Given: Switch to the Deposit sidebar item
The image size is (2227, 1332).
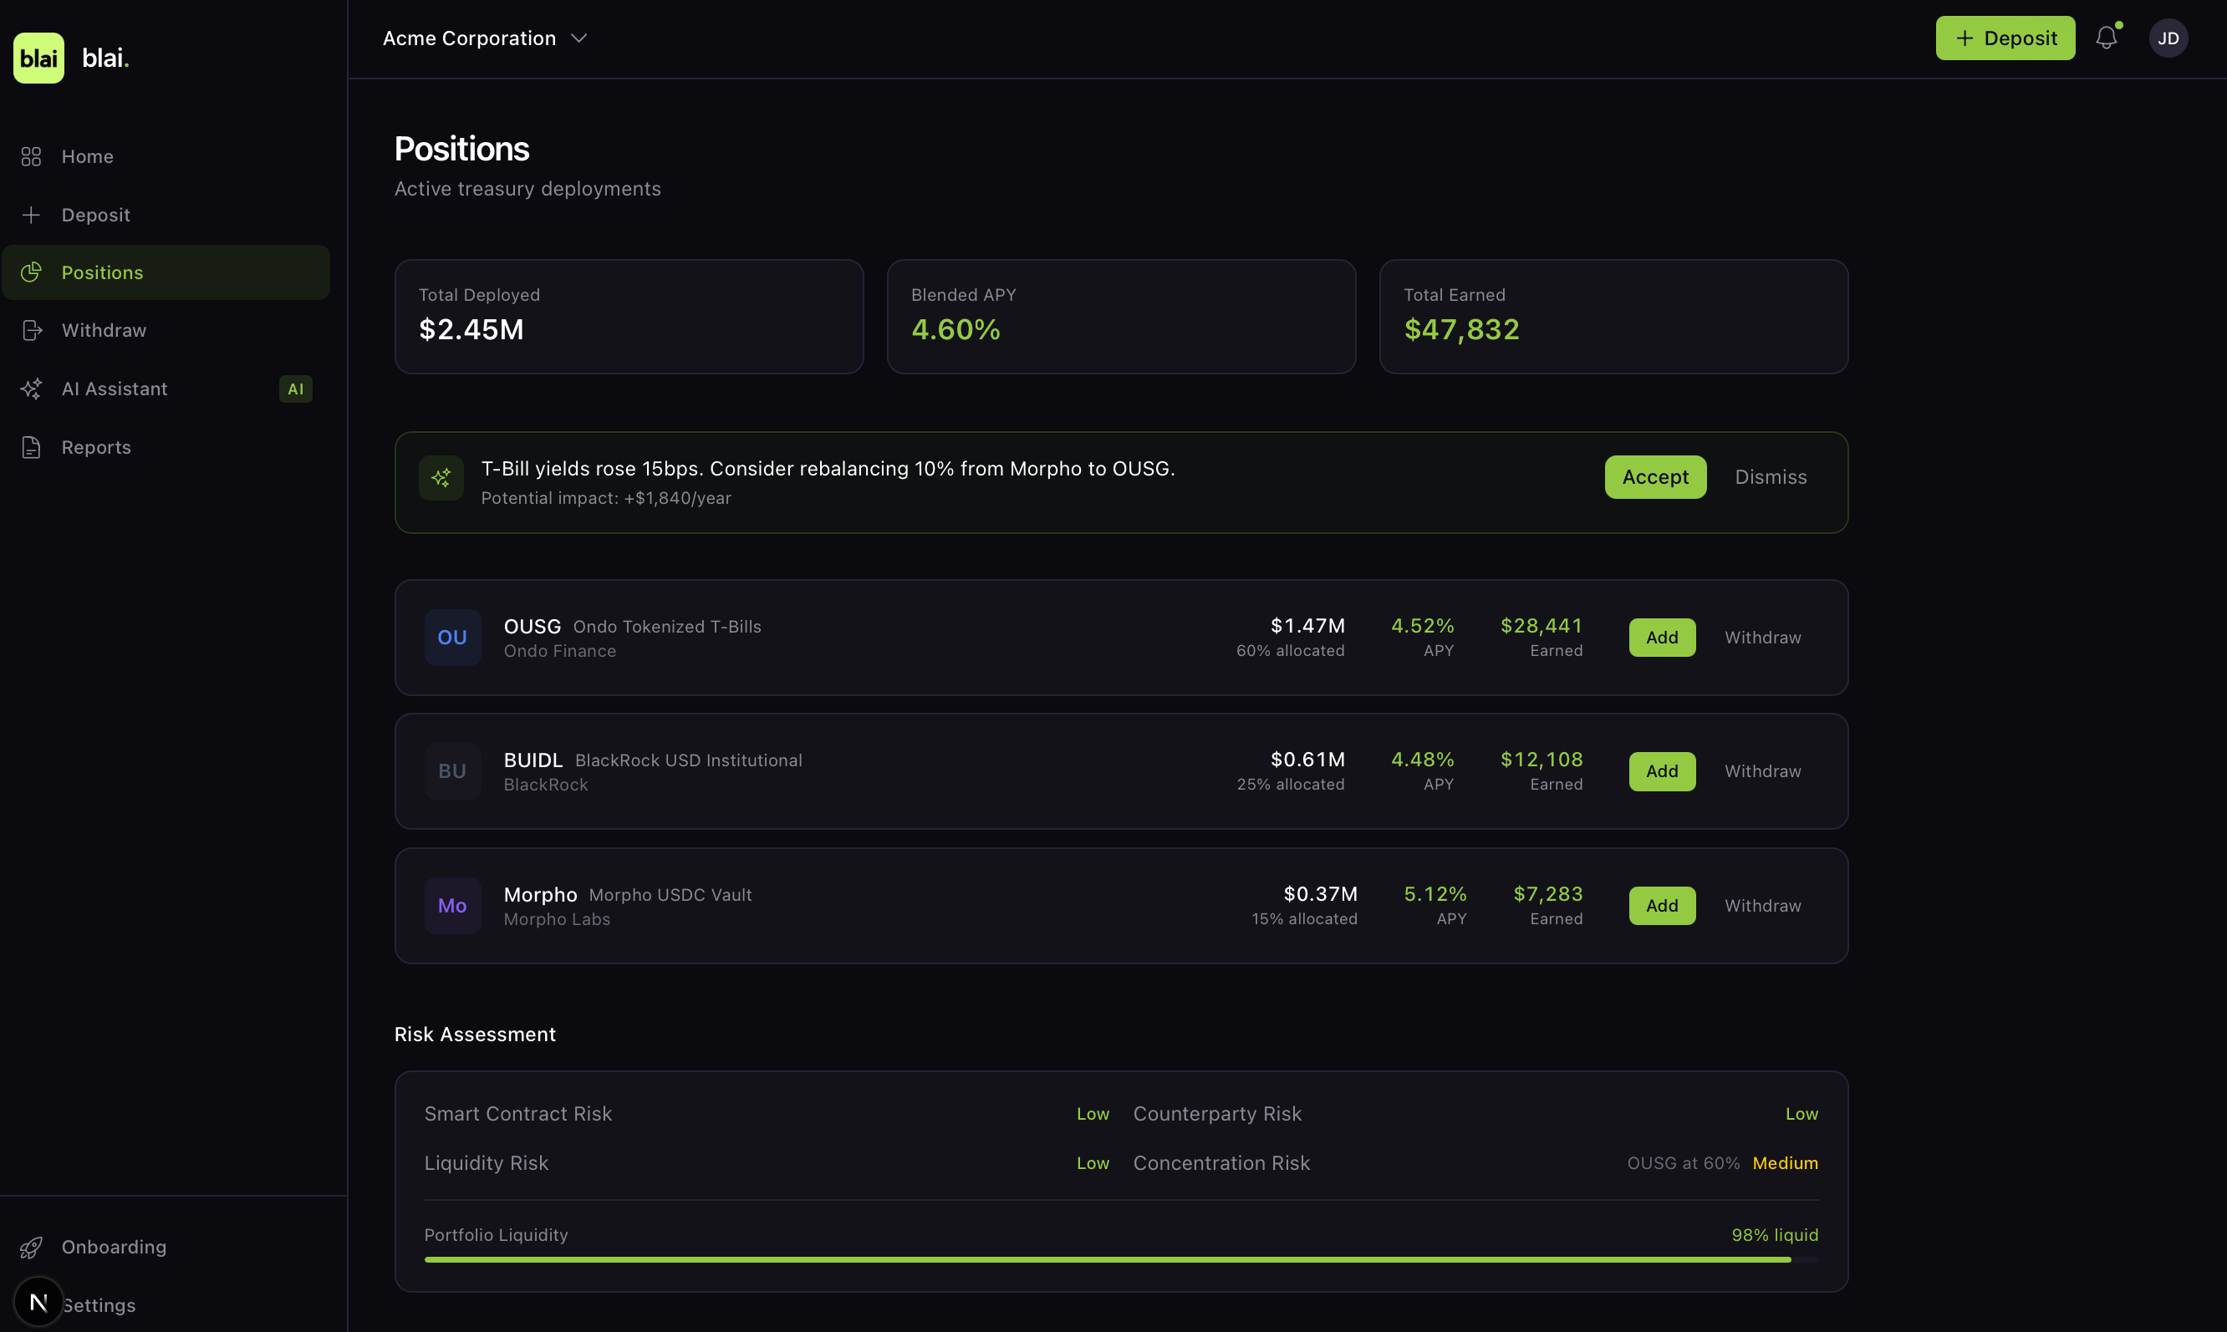Looking at the screenshot, I should [97, 215].
